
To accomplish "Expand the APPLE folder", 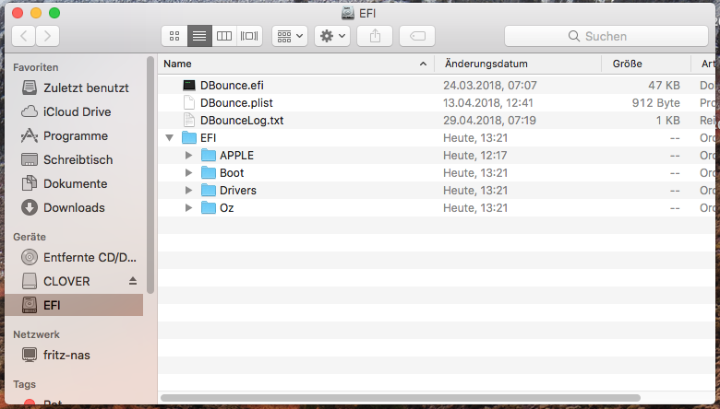I will pos(188,156).
